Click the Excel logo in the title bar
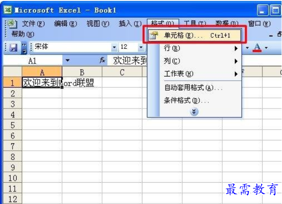The width and height of the screenshot is (282, 204). pyautogui.click(x=8, y=10)
